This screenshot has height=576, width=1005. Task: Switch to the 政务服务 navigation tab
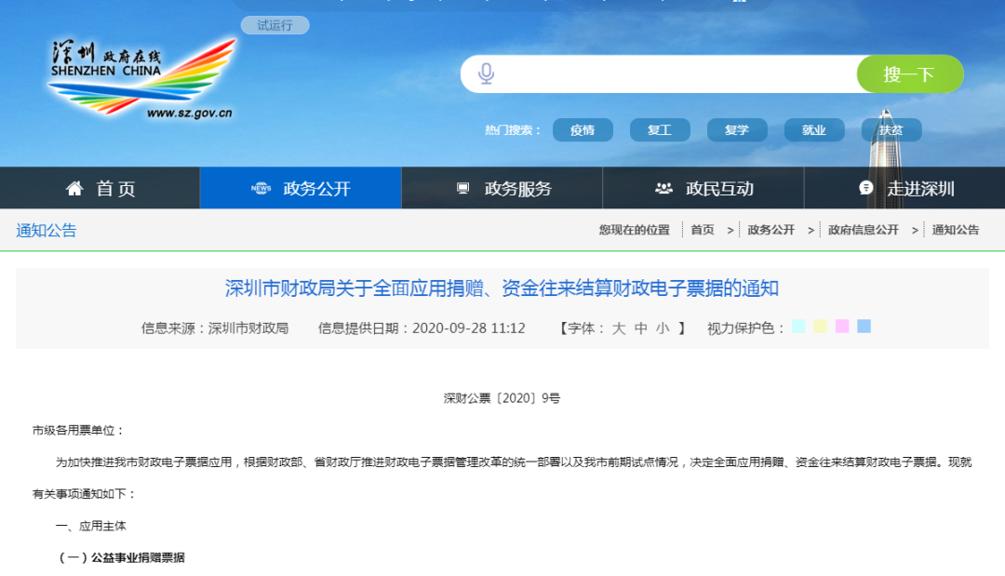pyautogui.click(x=502, y=187)
